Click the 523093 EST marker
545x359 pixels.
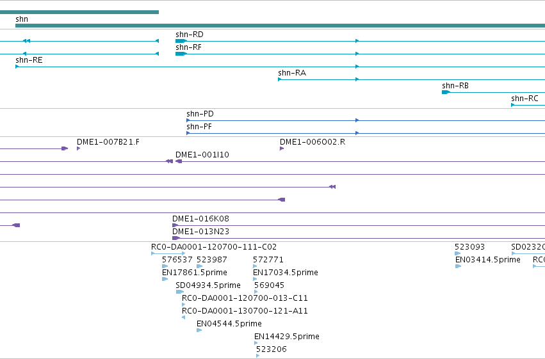(x=457, y=253)
